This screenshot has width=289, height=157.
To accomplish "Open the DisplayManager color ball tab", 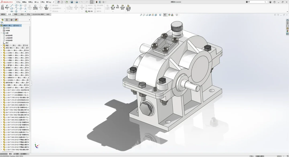I will (16, 20).
